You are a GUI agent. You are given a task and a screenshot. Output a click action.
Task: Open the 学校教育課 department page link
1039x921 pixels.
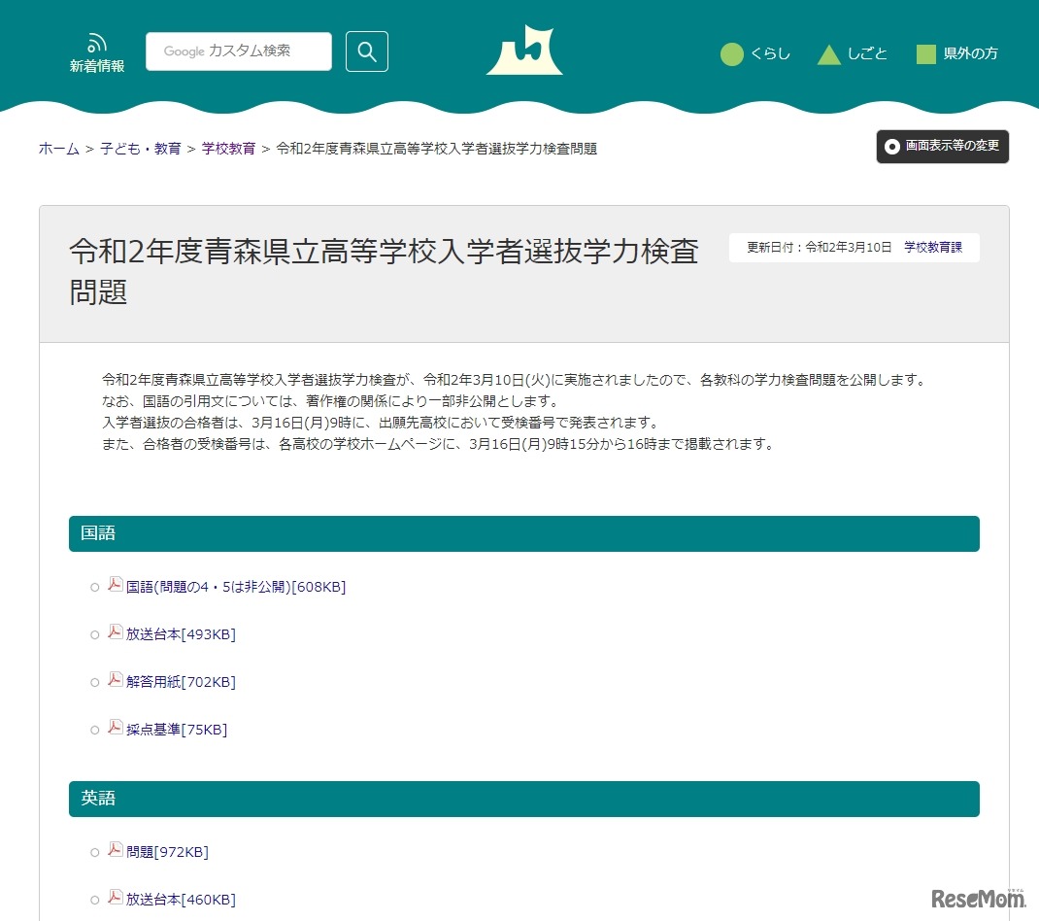tap(933, 247)
